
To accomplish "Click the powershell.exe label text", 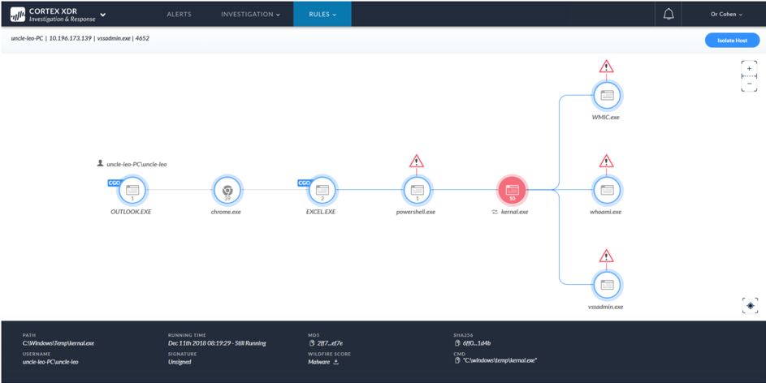I will 416,213.
